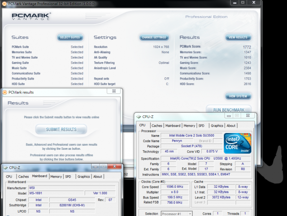Open Memory tab in right CPU-Z window
This screenshot has width=287, height=216.
(x=189, y=126)
